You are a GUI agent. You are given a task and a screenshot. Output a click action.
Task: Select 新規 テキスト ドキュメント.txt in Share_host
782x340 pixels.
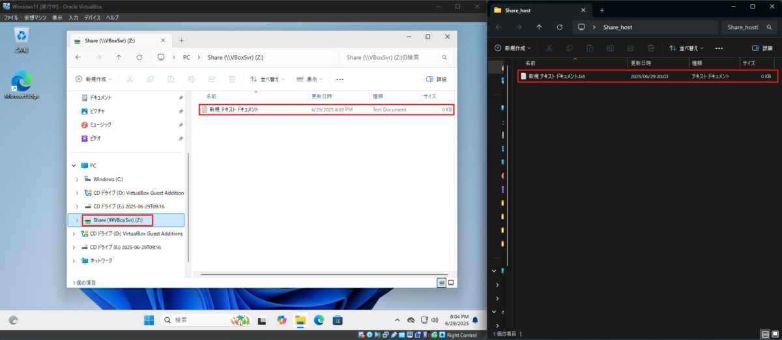[x=646, y=76]
